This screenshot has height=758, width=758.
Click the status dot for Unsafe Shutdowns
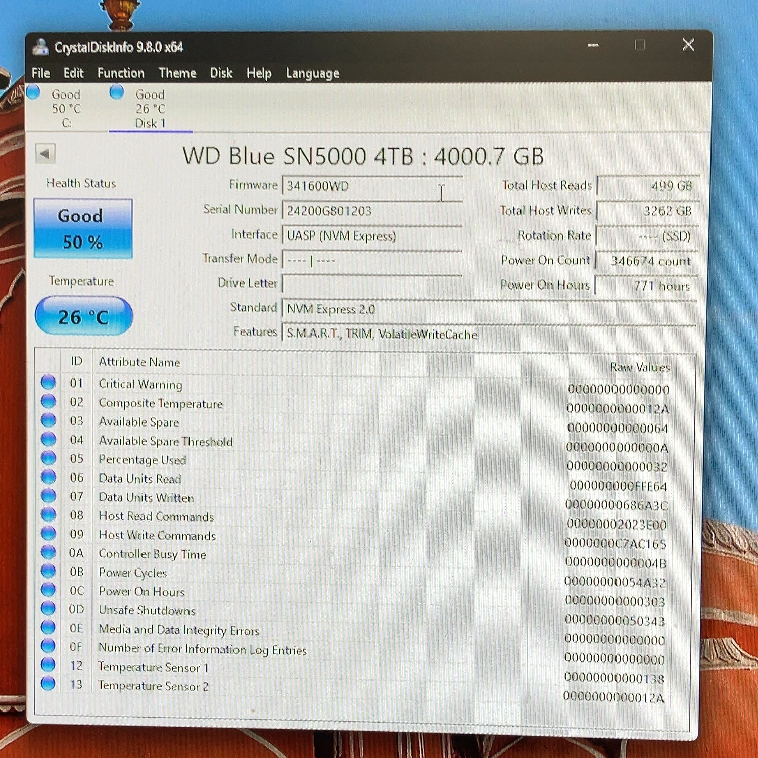click(x=49, y=608)
